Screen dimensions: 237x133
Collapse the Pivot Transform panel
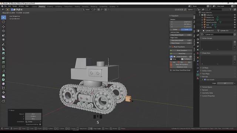tap(170, 47)
